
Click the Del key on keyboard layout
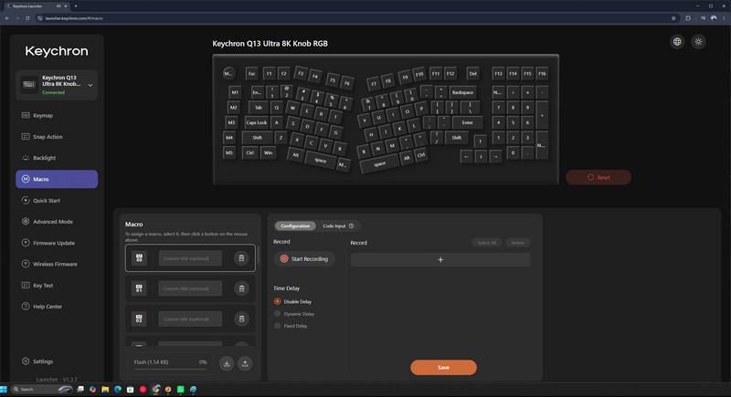(x=472, y=74)
